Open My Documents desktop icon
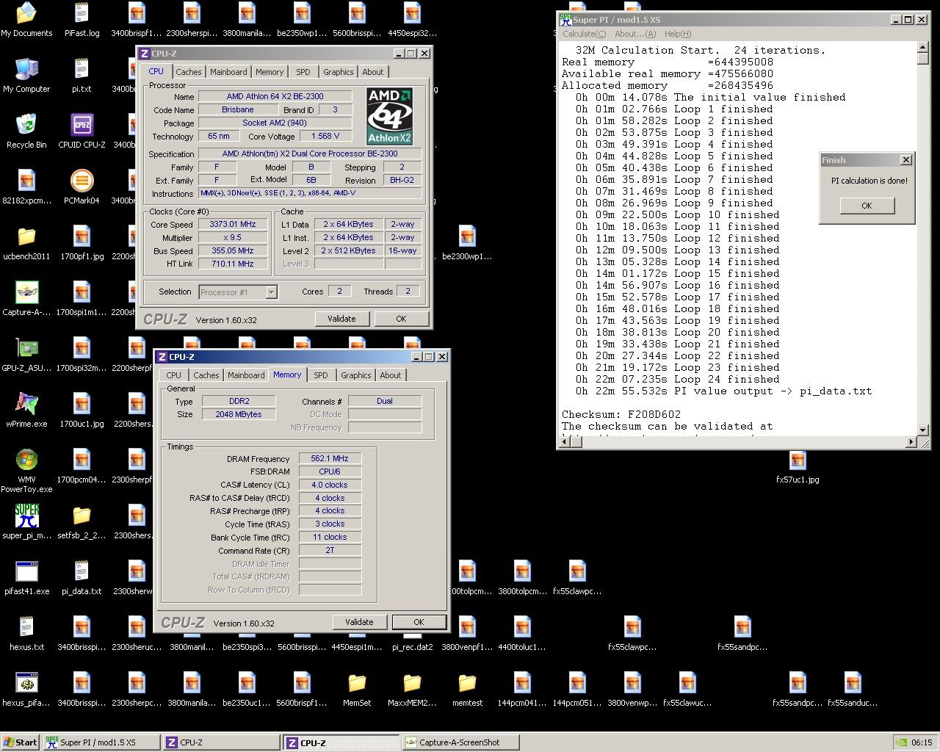940x752 pixels. (x=26, y=20)
